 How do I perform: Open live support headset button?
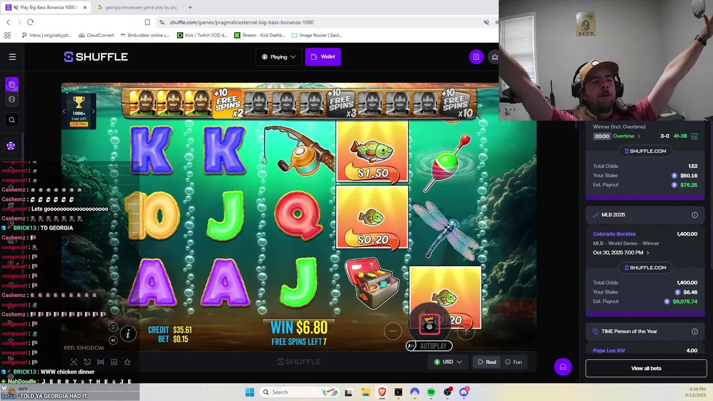click(x=563, y=367)
